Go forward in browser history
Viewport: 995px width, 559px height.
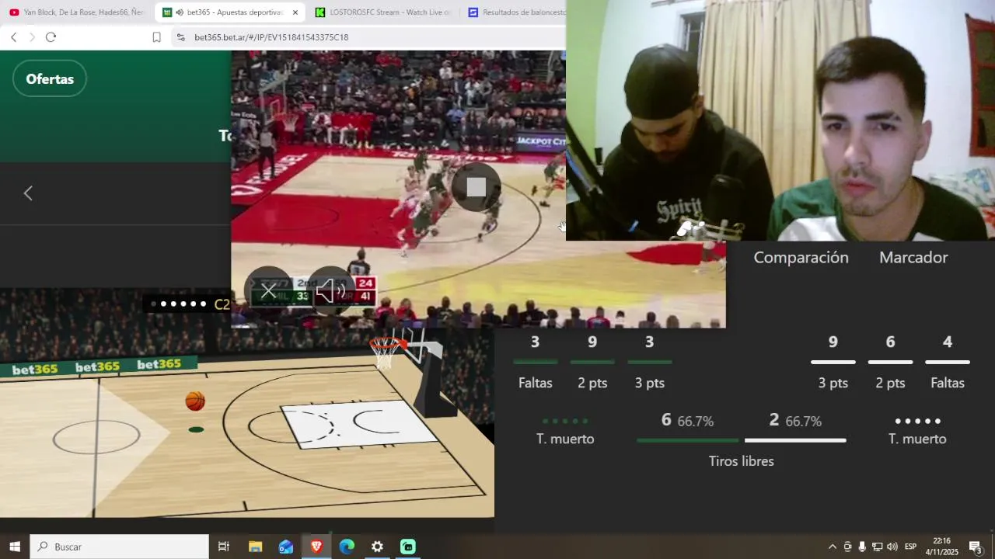(x=32, y=37)
